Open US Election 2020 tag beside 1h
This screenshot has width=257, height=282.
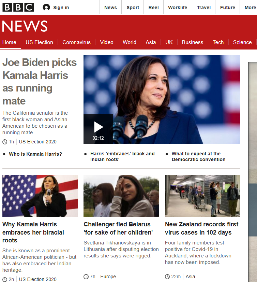(x=38, y=142)
